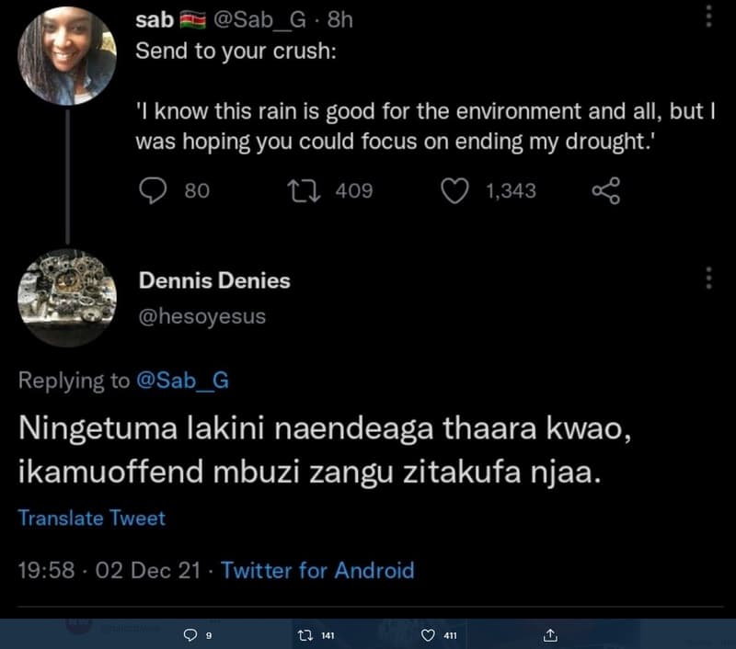Click the Dennis Denies display name
The height and width of the screenshot is (649, 736).
[214, 280]
